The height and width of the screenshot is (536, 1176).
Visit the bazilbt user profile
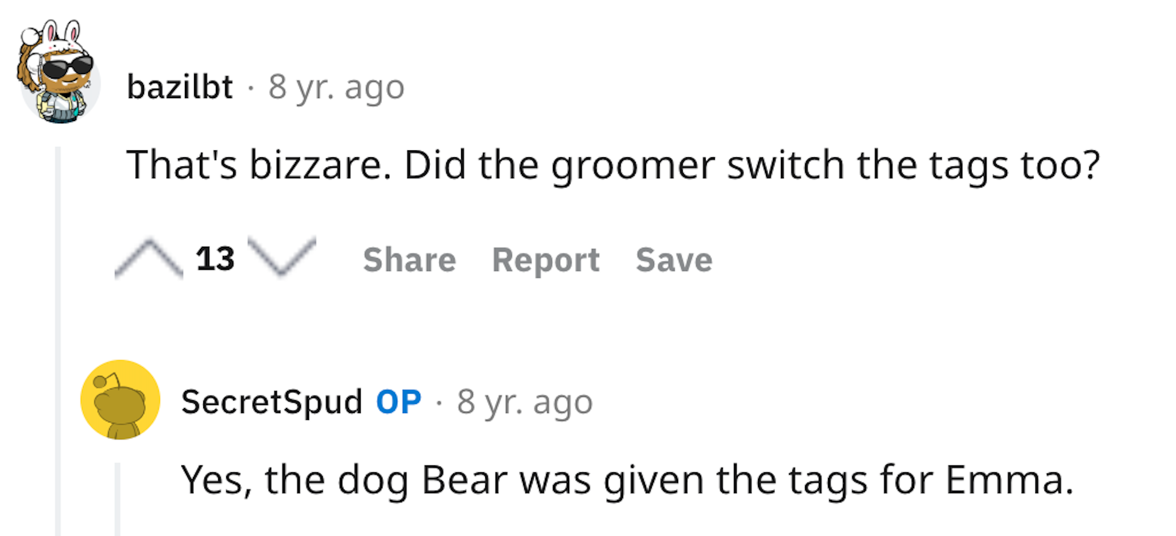tap(180, 87)
